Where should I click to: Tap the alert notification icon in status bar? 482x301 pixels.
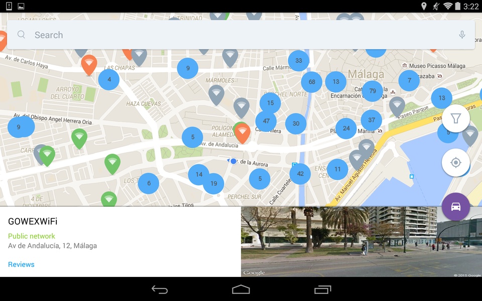[9, 6]
